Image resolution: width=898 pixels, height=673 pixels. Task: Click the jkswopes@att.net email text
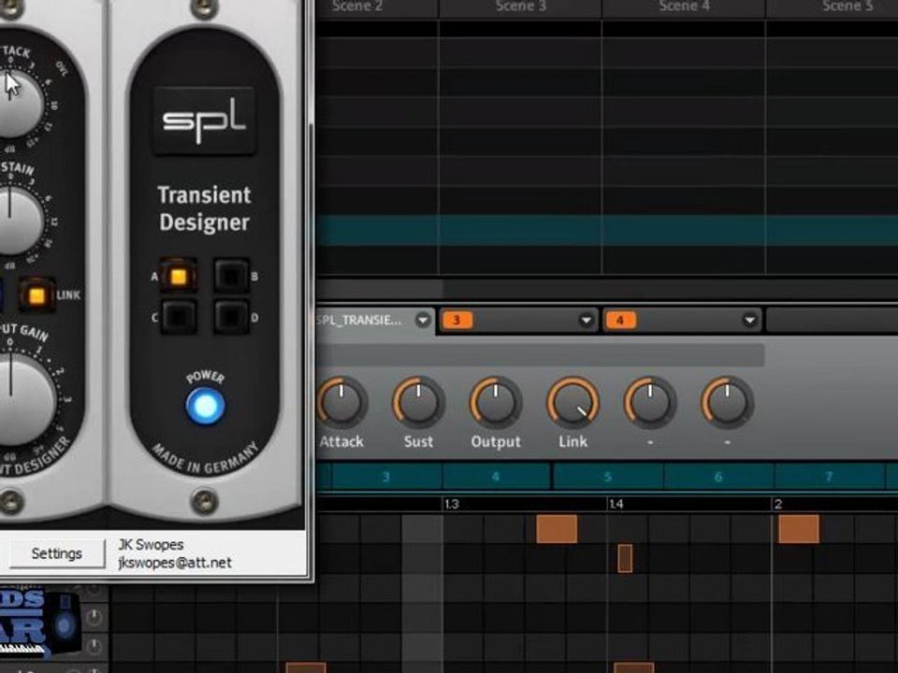click(175, 563)
